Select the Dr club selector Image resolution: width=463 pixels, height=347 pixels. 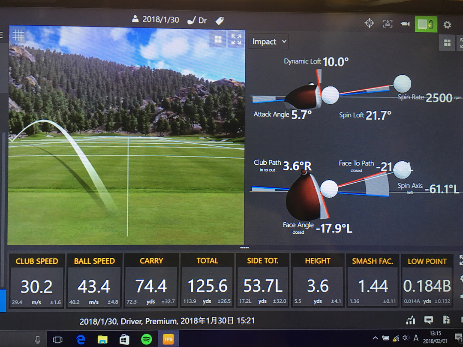pos(198,20)
